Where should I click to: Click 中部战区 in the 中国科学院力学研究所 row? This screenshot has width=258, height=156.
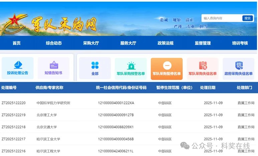165,103
